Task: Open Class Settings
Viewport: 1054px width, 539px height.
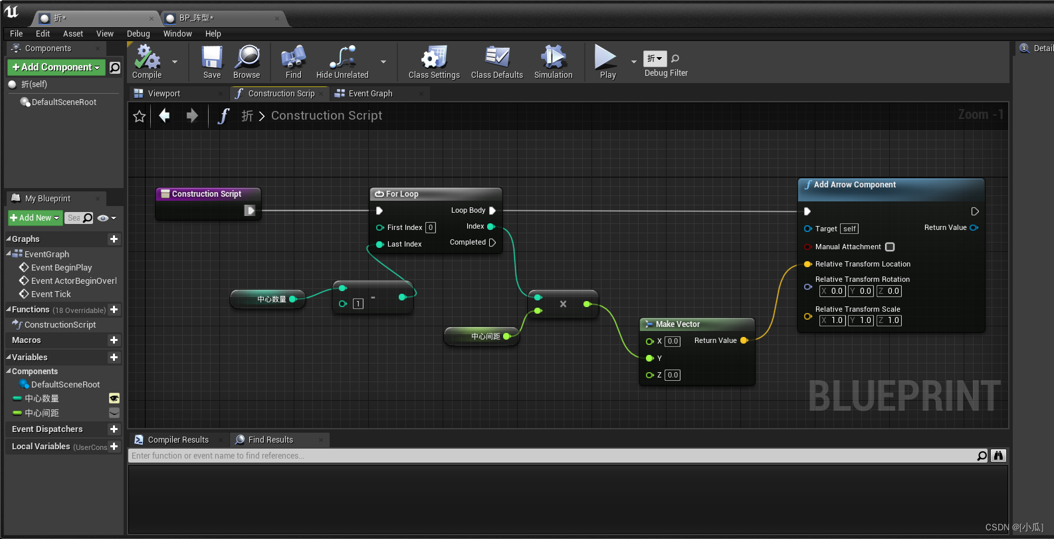Action: coord(434,61)
